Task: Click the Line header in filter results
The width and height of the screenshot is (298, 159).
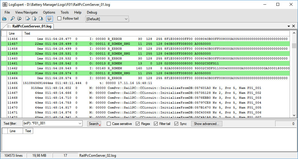Action: tap(15, 131)
